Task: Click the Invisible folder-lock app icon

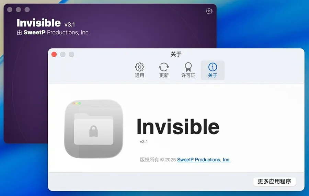Action: [94, 129]
